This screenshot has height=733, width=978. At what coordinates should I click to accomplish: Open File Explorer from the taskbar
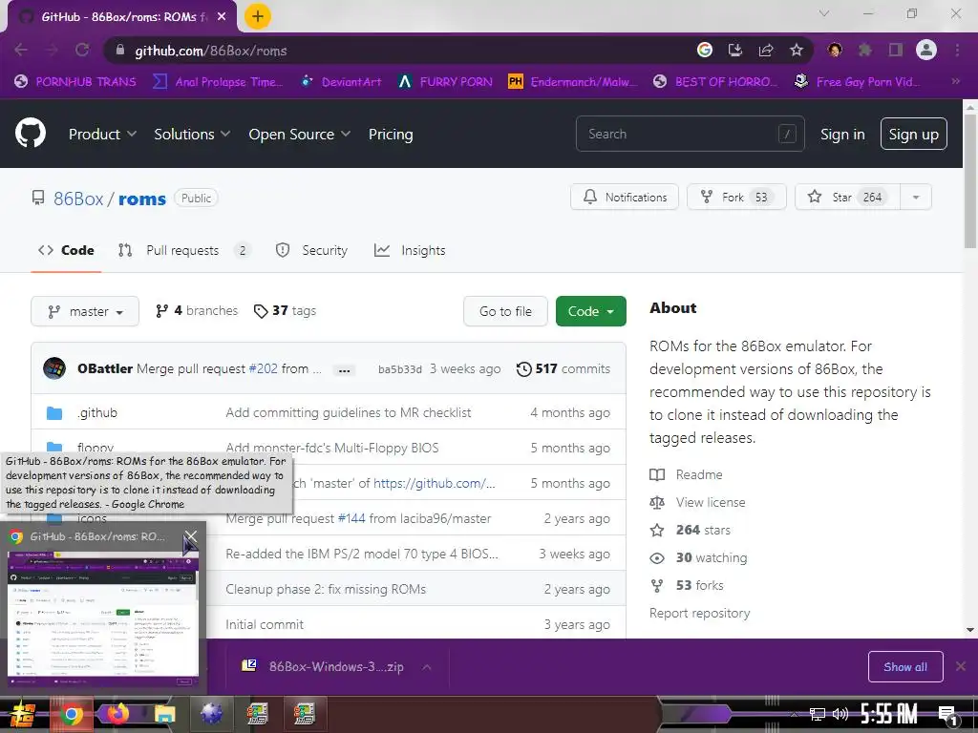[164, 714]
